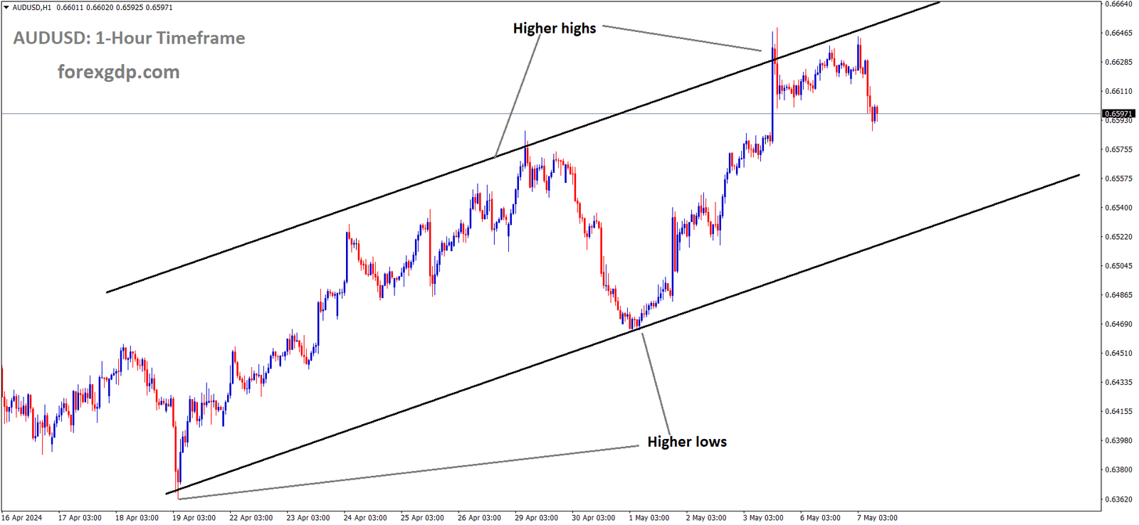The height and width of the screenshot is (525, 1139).
Task: Click price level 0.65220 on axis
Action: [x=1118, y=237]
